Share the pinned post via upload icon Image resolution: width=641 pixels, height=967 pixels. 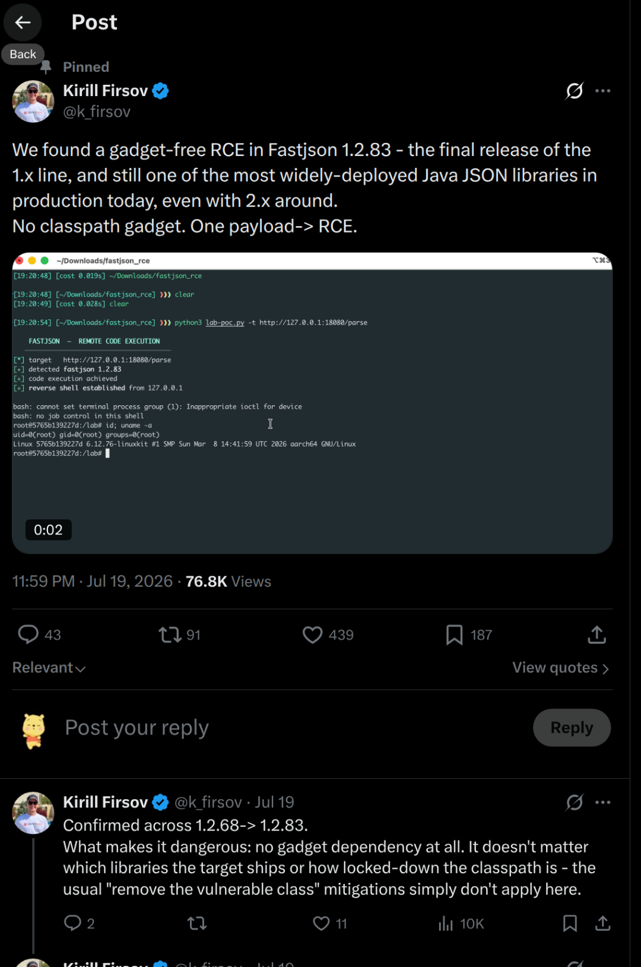[x=596, y=634]
